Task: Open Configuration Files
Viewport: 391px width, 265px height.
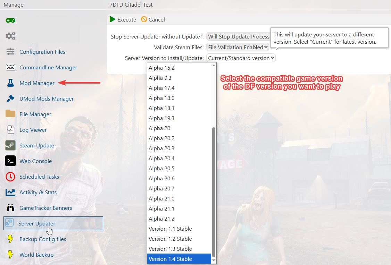Action: click(42, 52)
